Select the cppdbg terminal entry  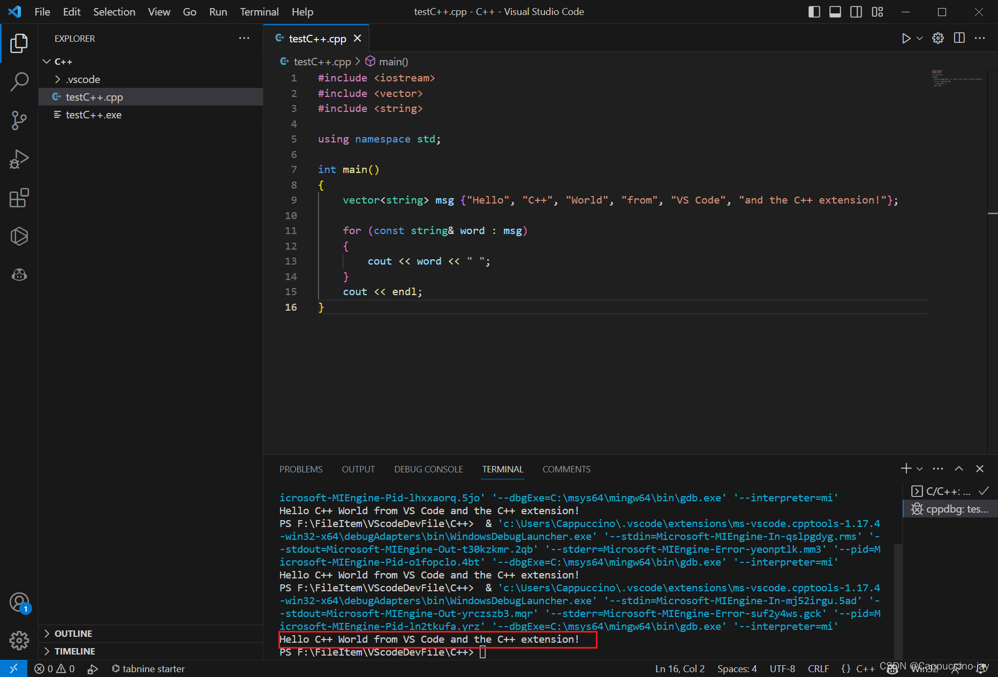pos(950,509)
